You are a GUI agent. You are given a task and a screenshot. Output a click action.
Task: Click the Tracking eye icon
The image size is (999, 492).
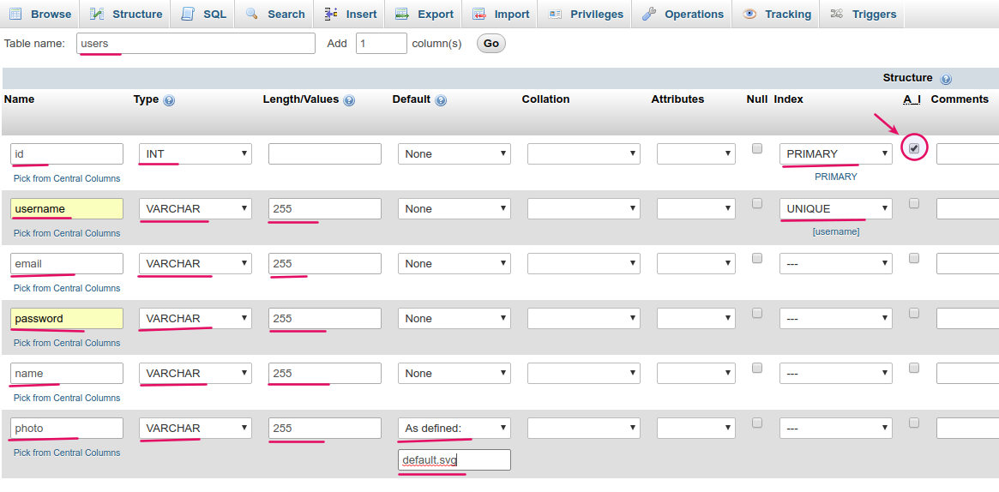pos(749,14)
